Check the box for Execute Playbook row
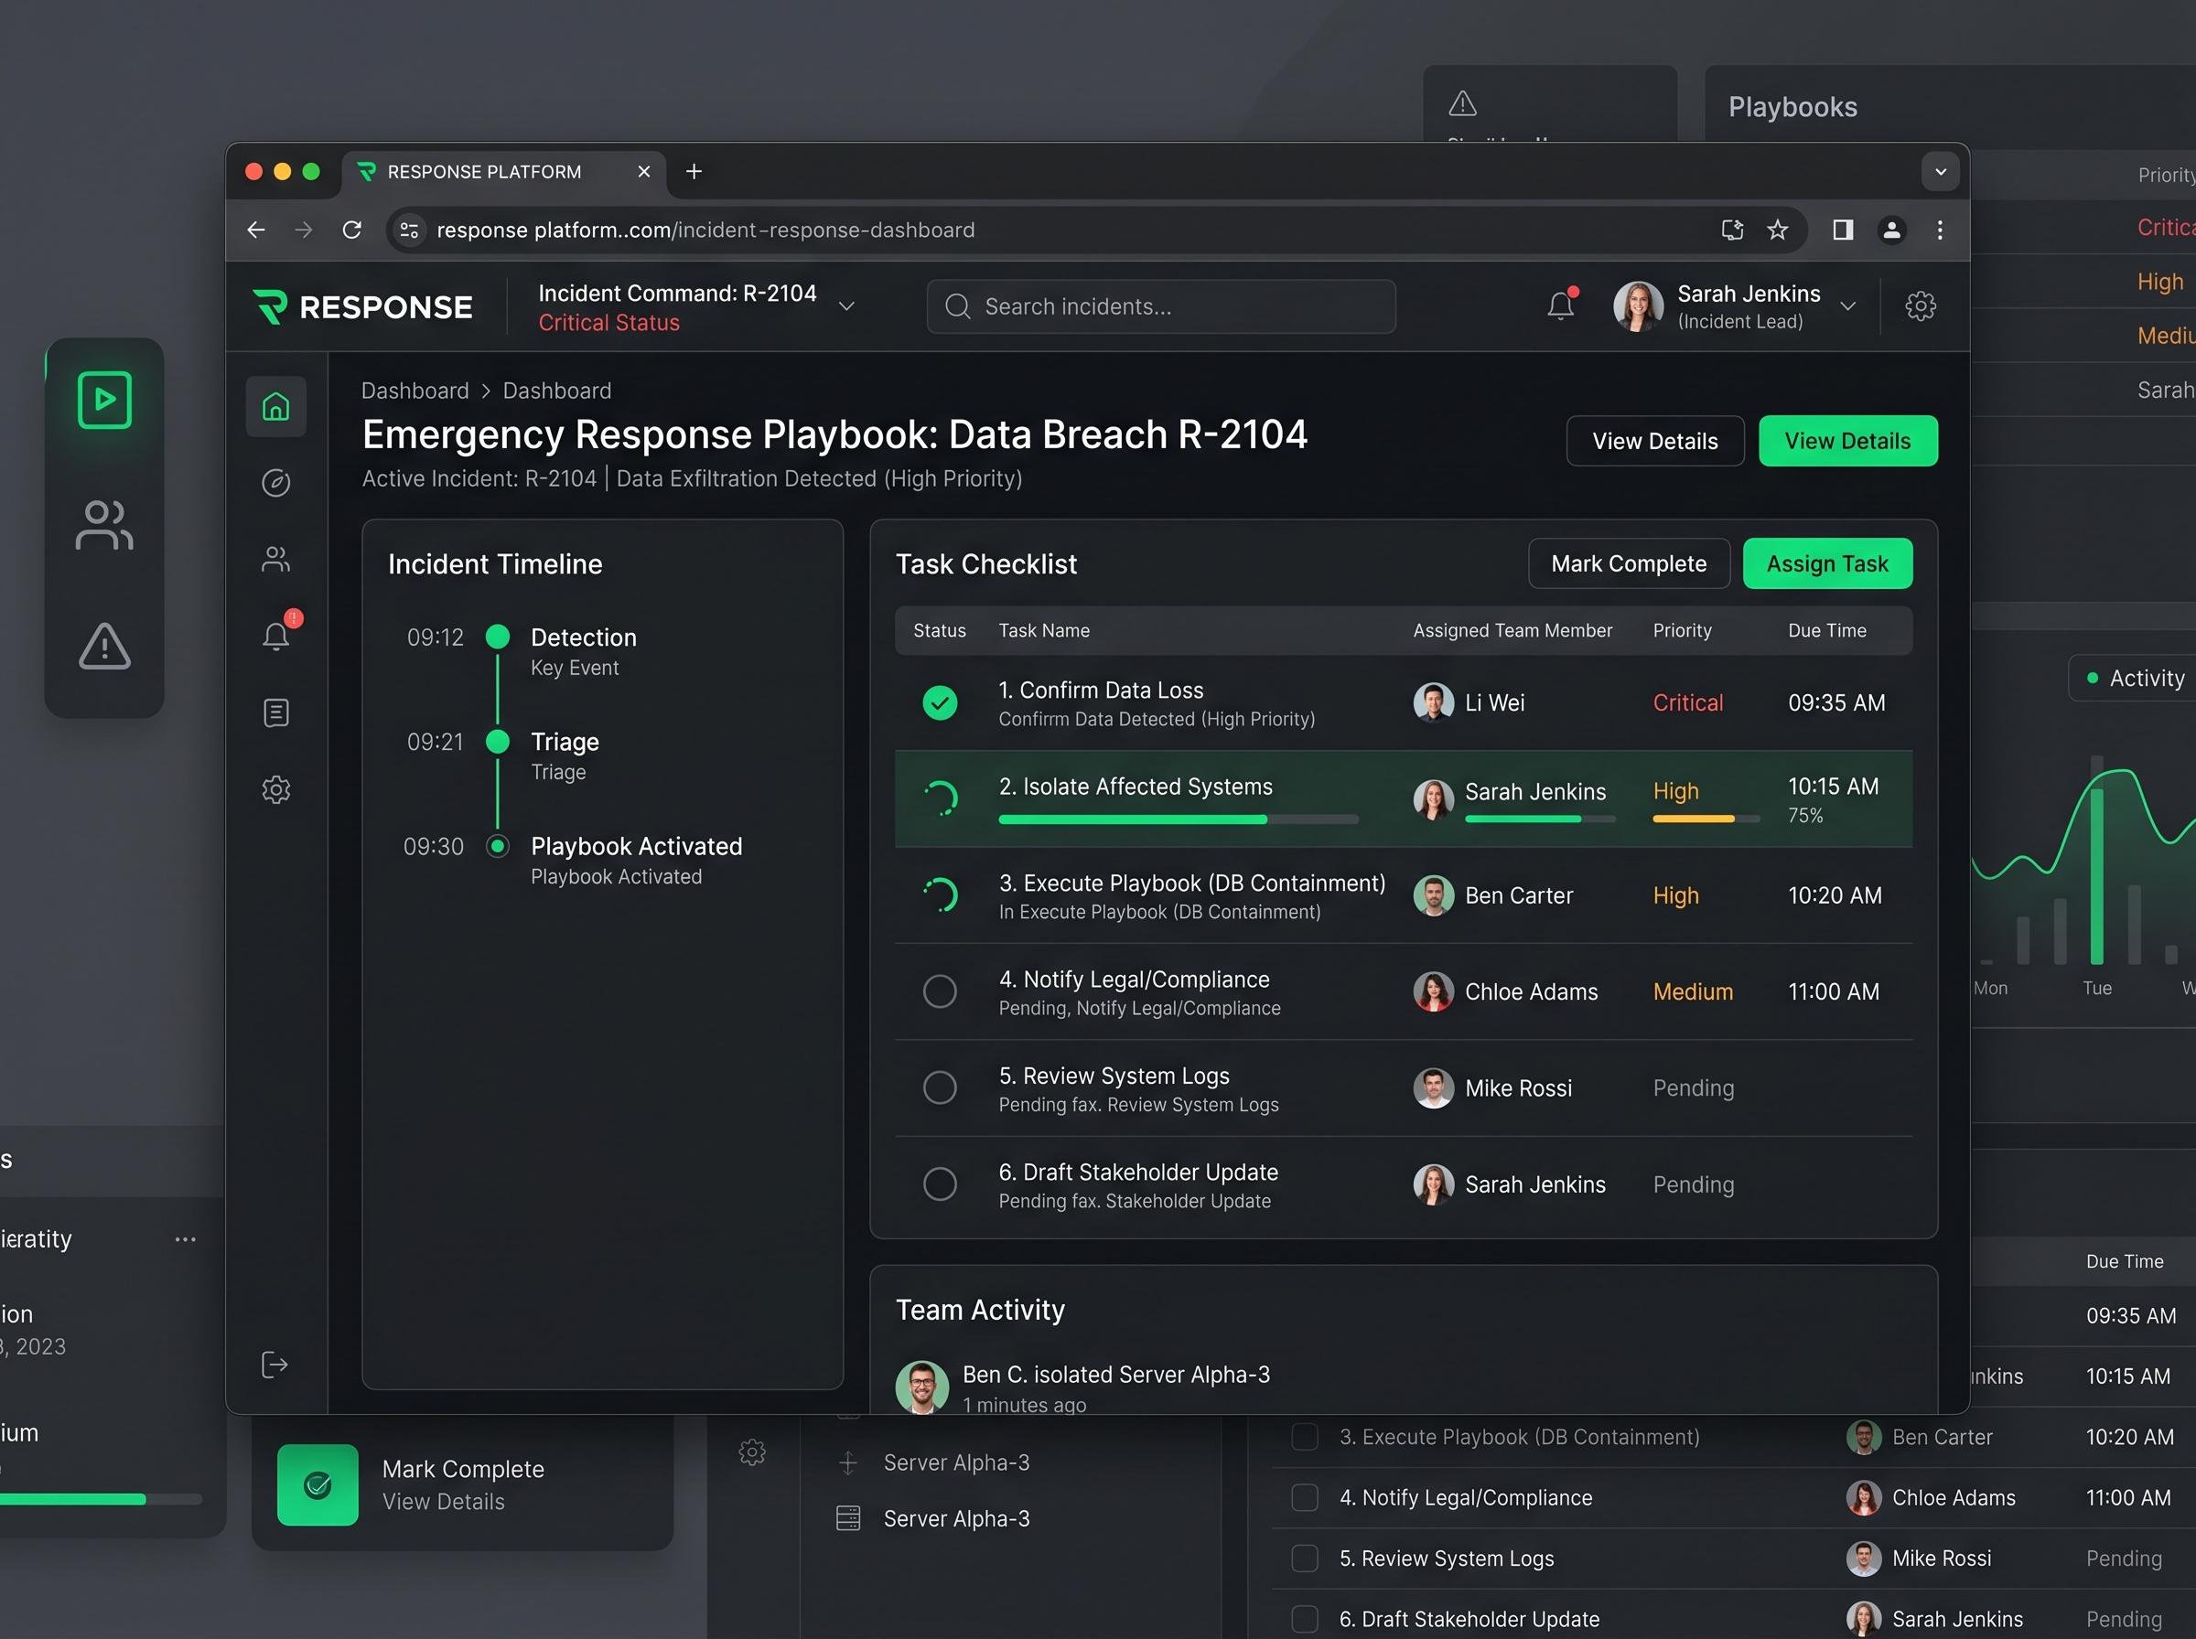This screenshot has height=1639, width=2196. pyautogui.click(x=1304, y=1437)
